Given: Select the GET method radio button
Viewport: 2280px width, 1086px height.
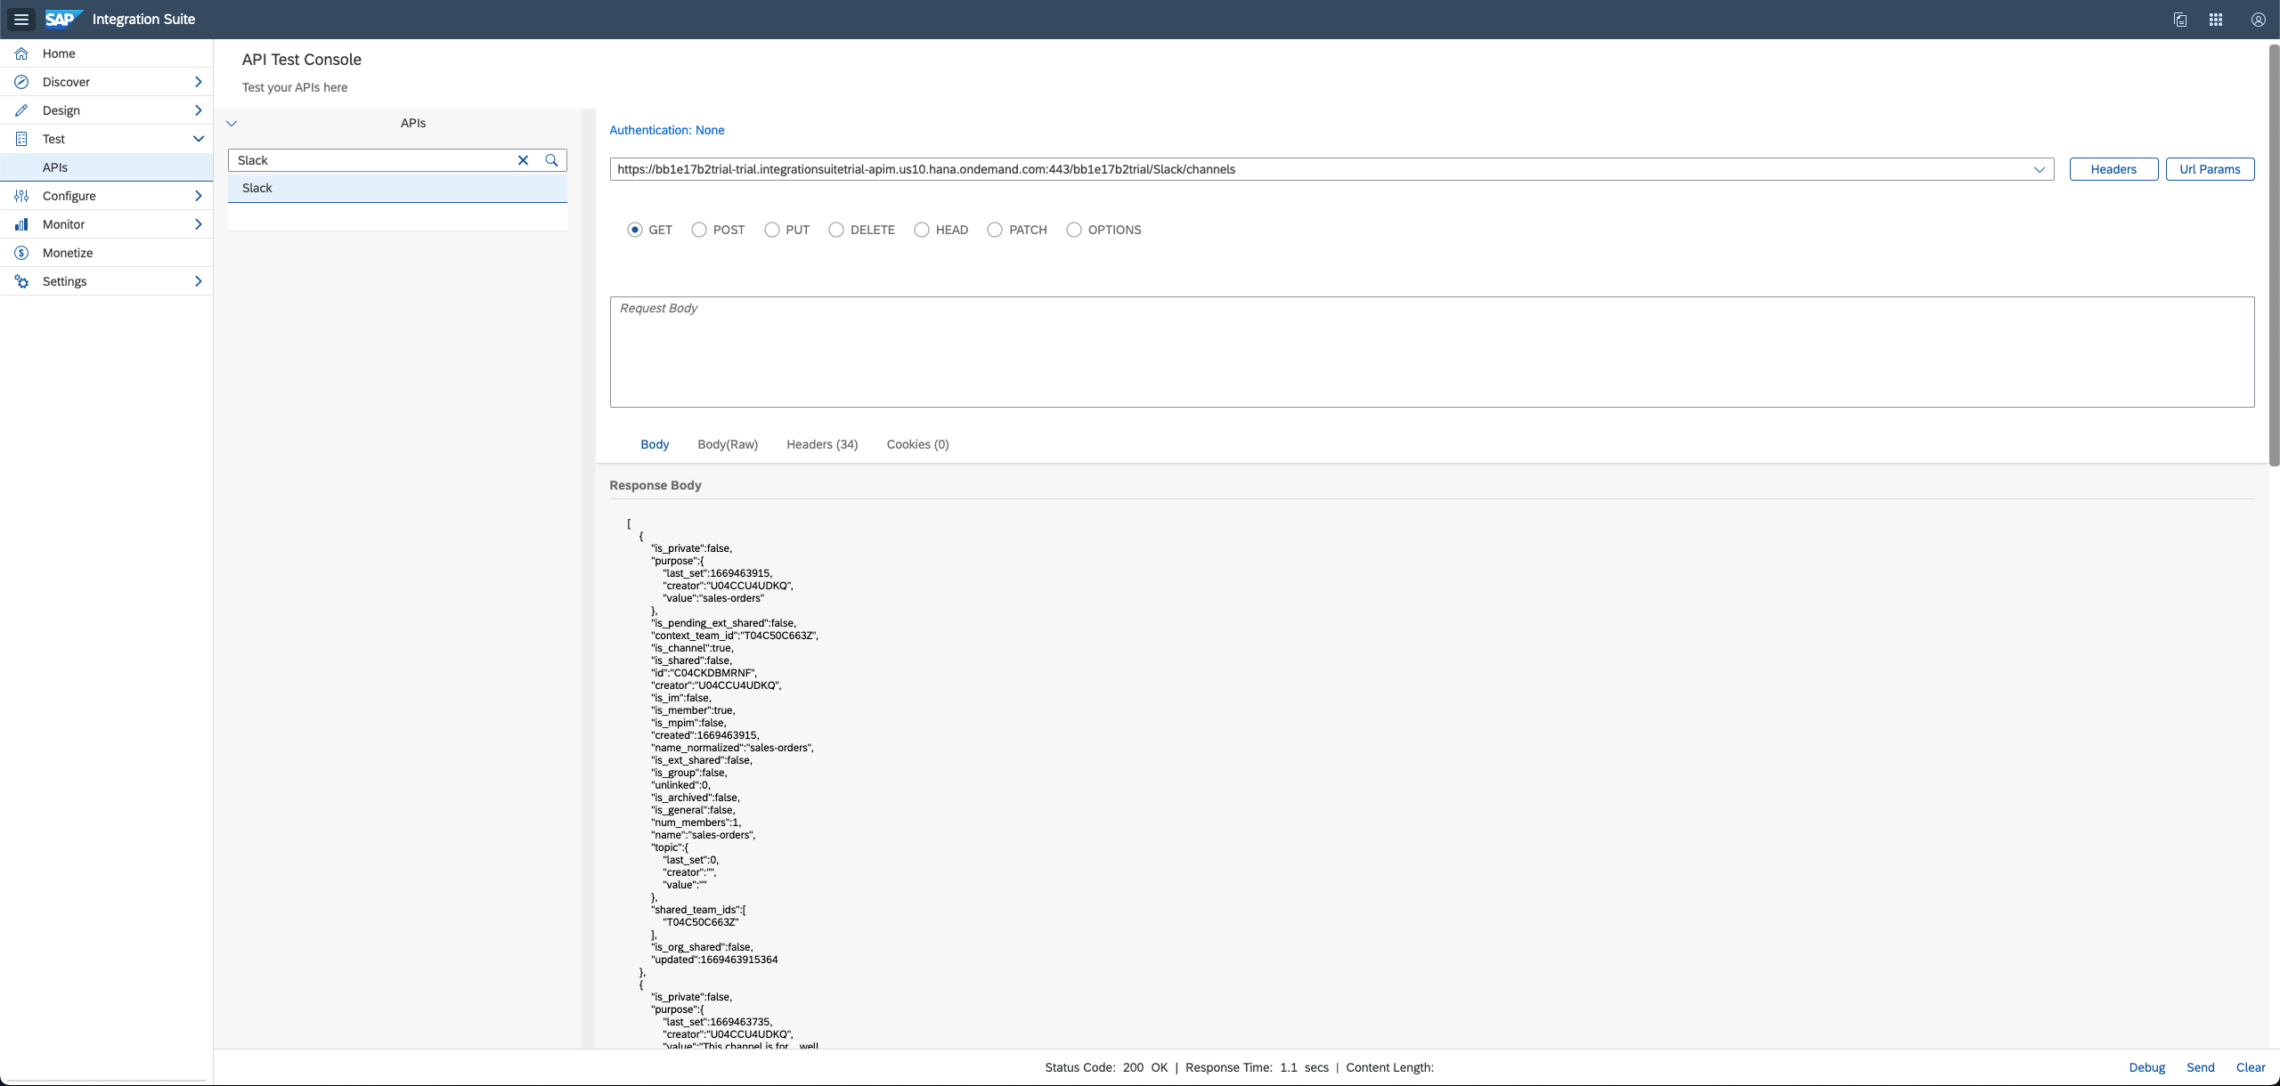Looking at the screenshot, I should coord(635,230).
